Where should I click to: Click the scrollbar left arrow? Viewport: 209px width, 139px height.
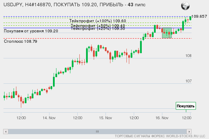[6, 131]
